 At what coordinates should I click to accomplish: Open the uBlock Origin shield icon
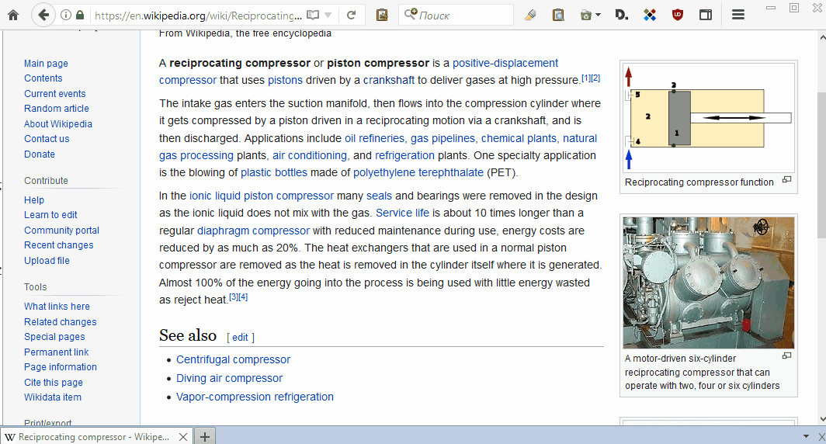pos(678,16)
